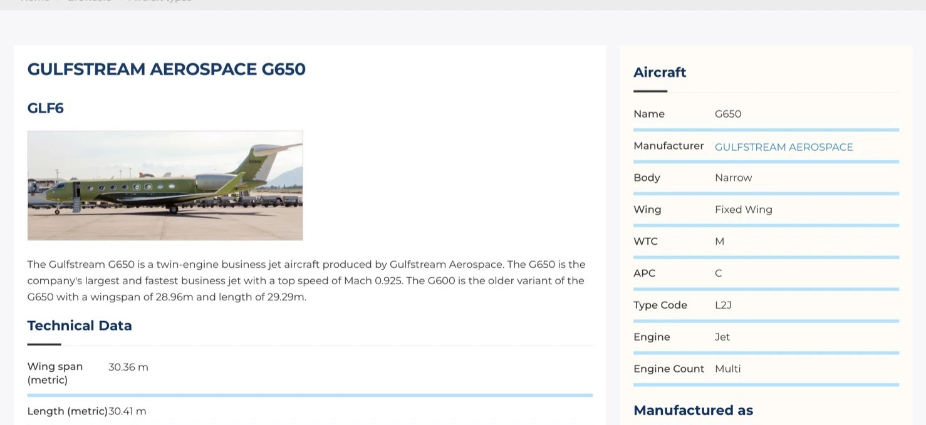Click the APC row label
This screenshot has height=425, width=926.
click(644, 274)
